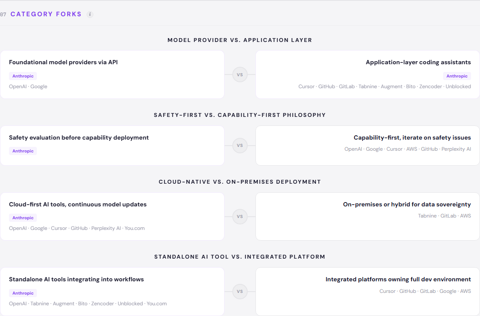480x316 pixels.
Task: Click the Cloud-first AI tools, continuous model updates title
Action: pos(78,205)
